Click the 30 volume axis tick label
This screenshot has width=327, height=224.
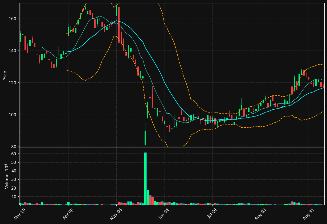click(x=14, y=179)
